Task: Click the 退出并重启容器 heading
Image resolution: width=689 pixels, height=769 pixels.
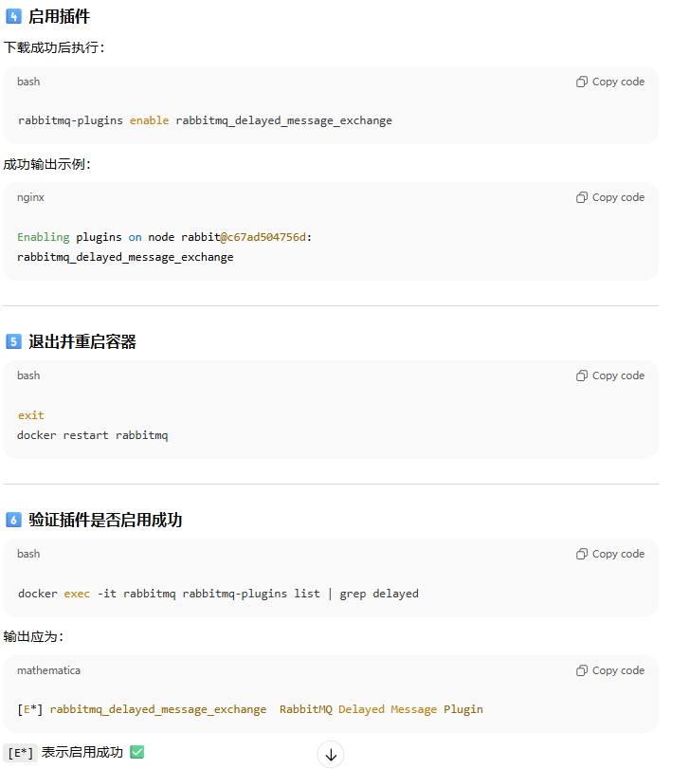Action: coord(82,342)
